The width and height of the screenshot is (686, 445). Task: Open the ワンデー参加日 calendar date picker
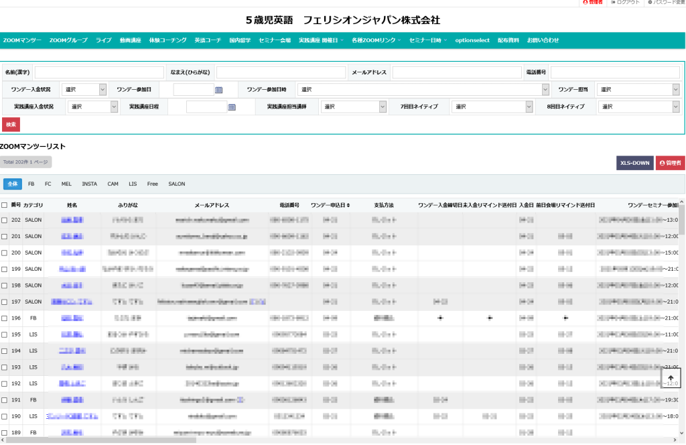(x=218, y=90)
